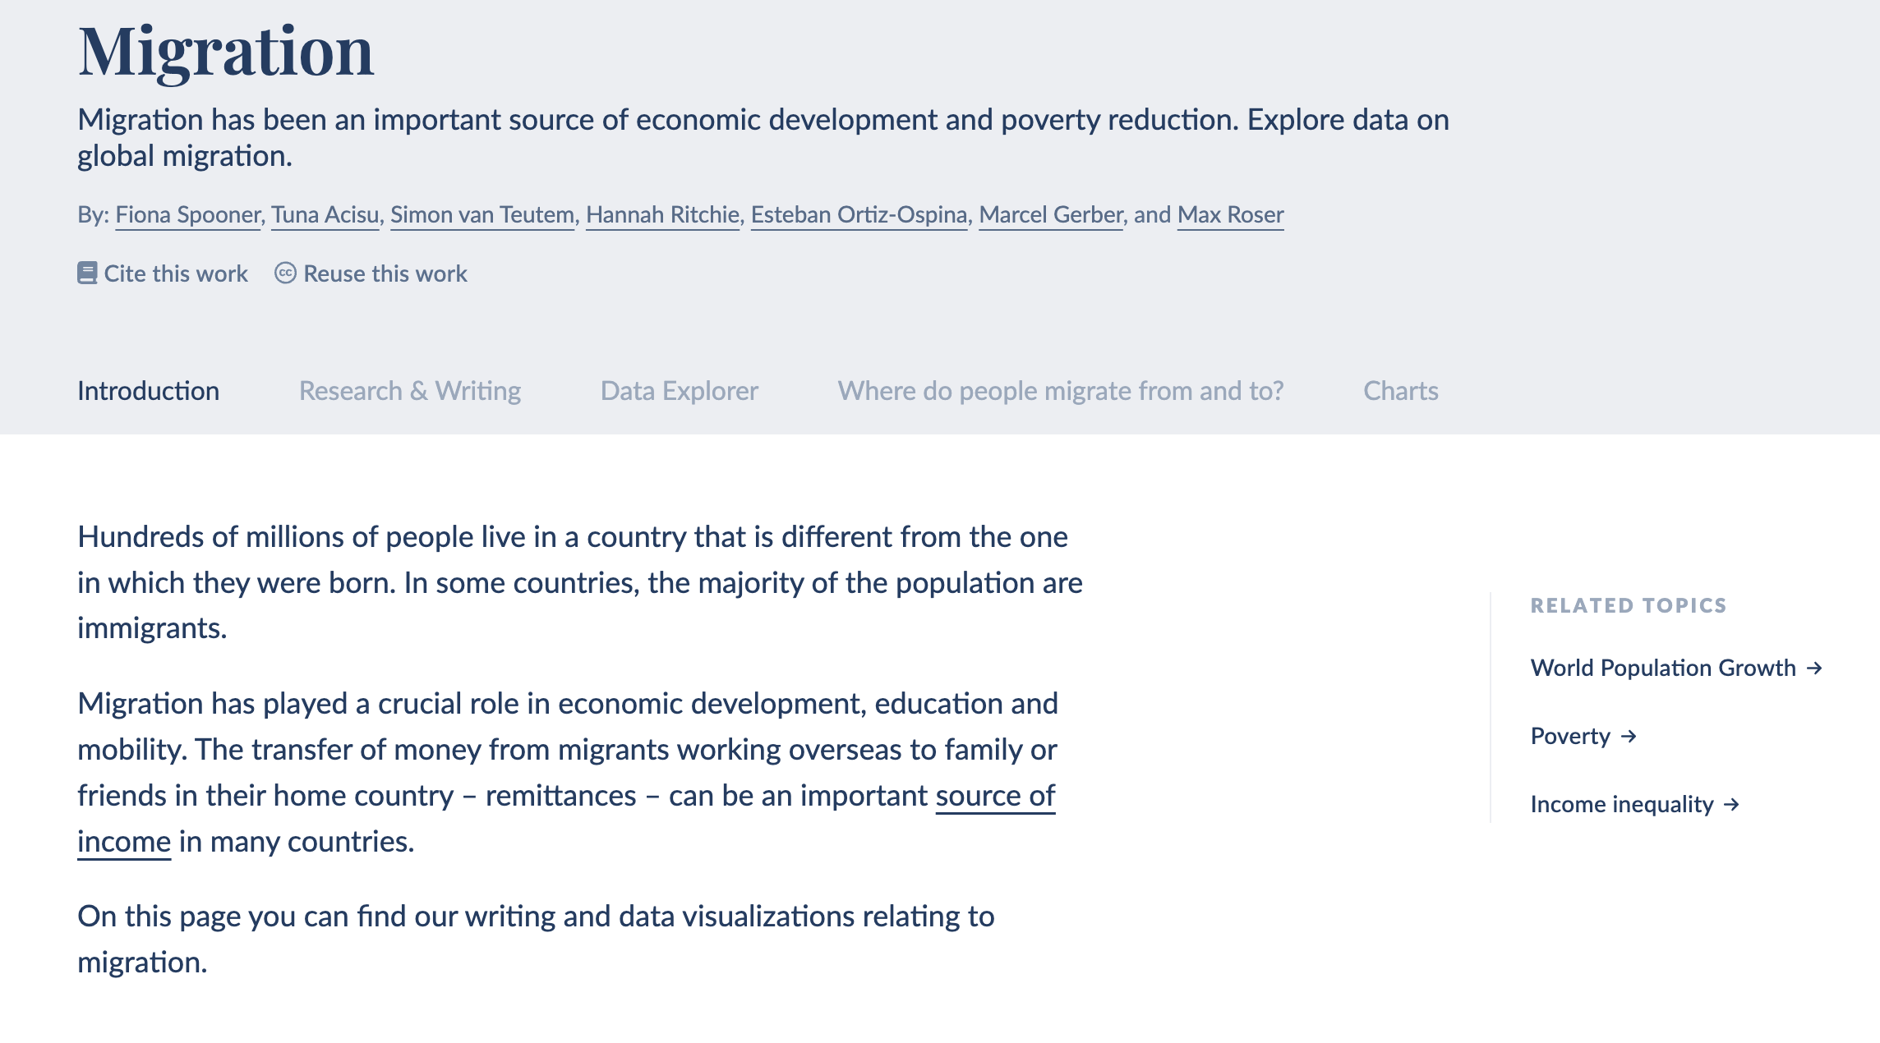Visit Tuna Acisu's author page
Viewport: 1880px width, 1043px height.
pyautogui.click(x=325, y=215)
